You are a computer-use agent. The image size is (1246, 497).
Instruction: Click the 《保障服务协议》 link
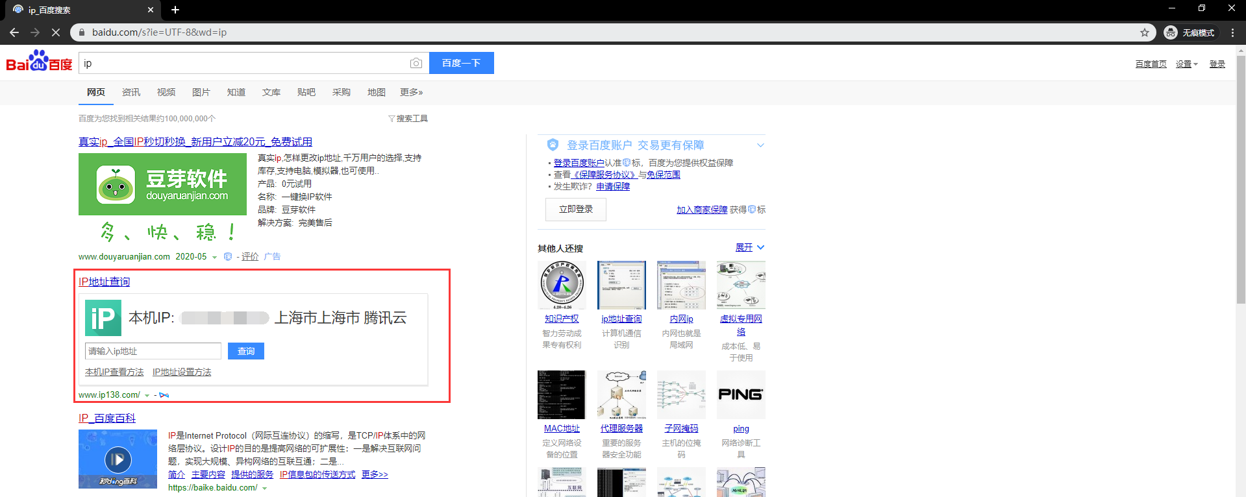(x=604, y=175)
